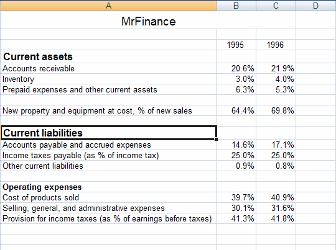Select Accounts payable 1996 value 17.1%
Image resolution: width=336 pixels, height=250 pixels.
click(x=276, y=145)
